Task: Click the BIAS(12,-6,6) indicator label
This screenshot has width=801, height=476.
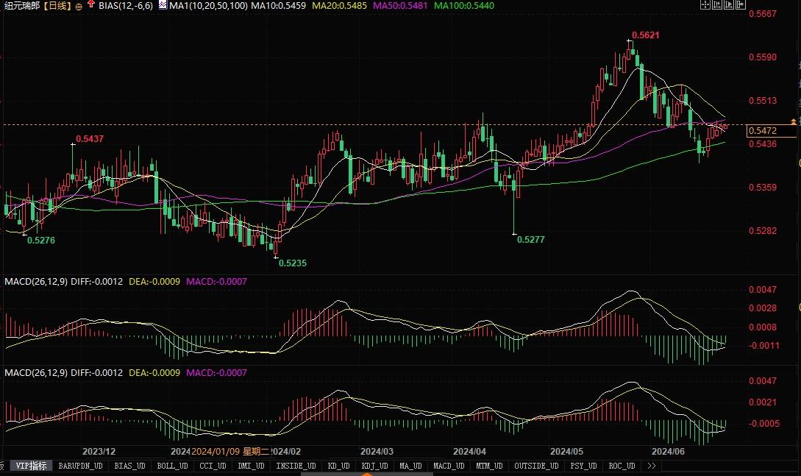Action: pyautogui.click(x=126, y=6)
